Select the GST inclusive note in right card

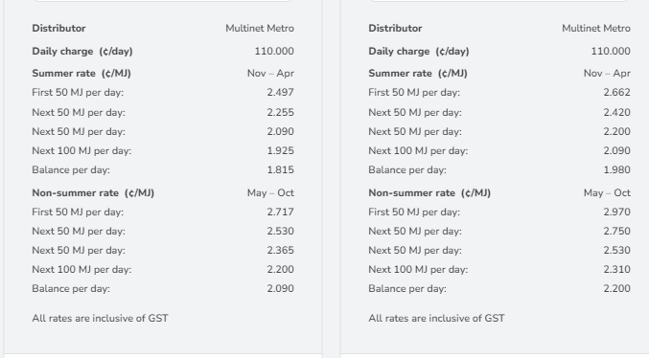(x=436, y=319)
